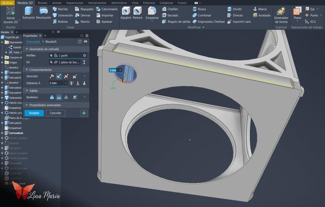Open the Distancia A value dropdown

[x=66, y=83]
